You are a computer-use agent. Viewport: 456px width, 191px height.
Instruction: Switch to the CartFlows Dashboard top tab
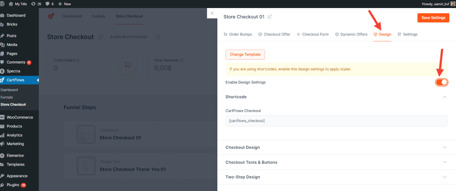point(72,16)
